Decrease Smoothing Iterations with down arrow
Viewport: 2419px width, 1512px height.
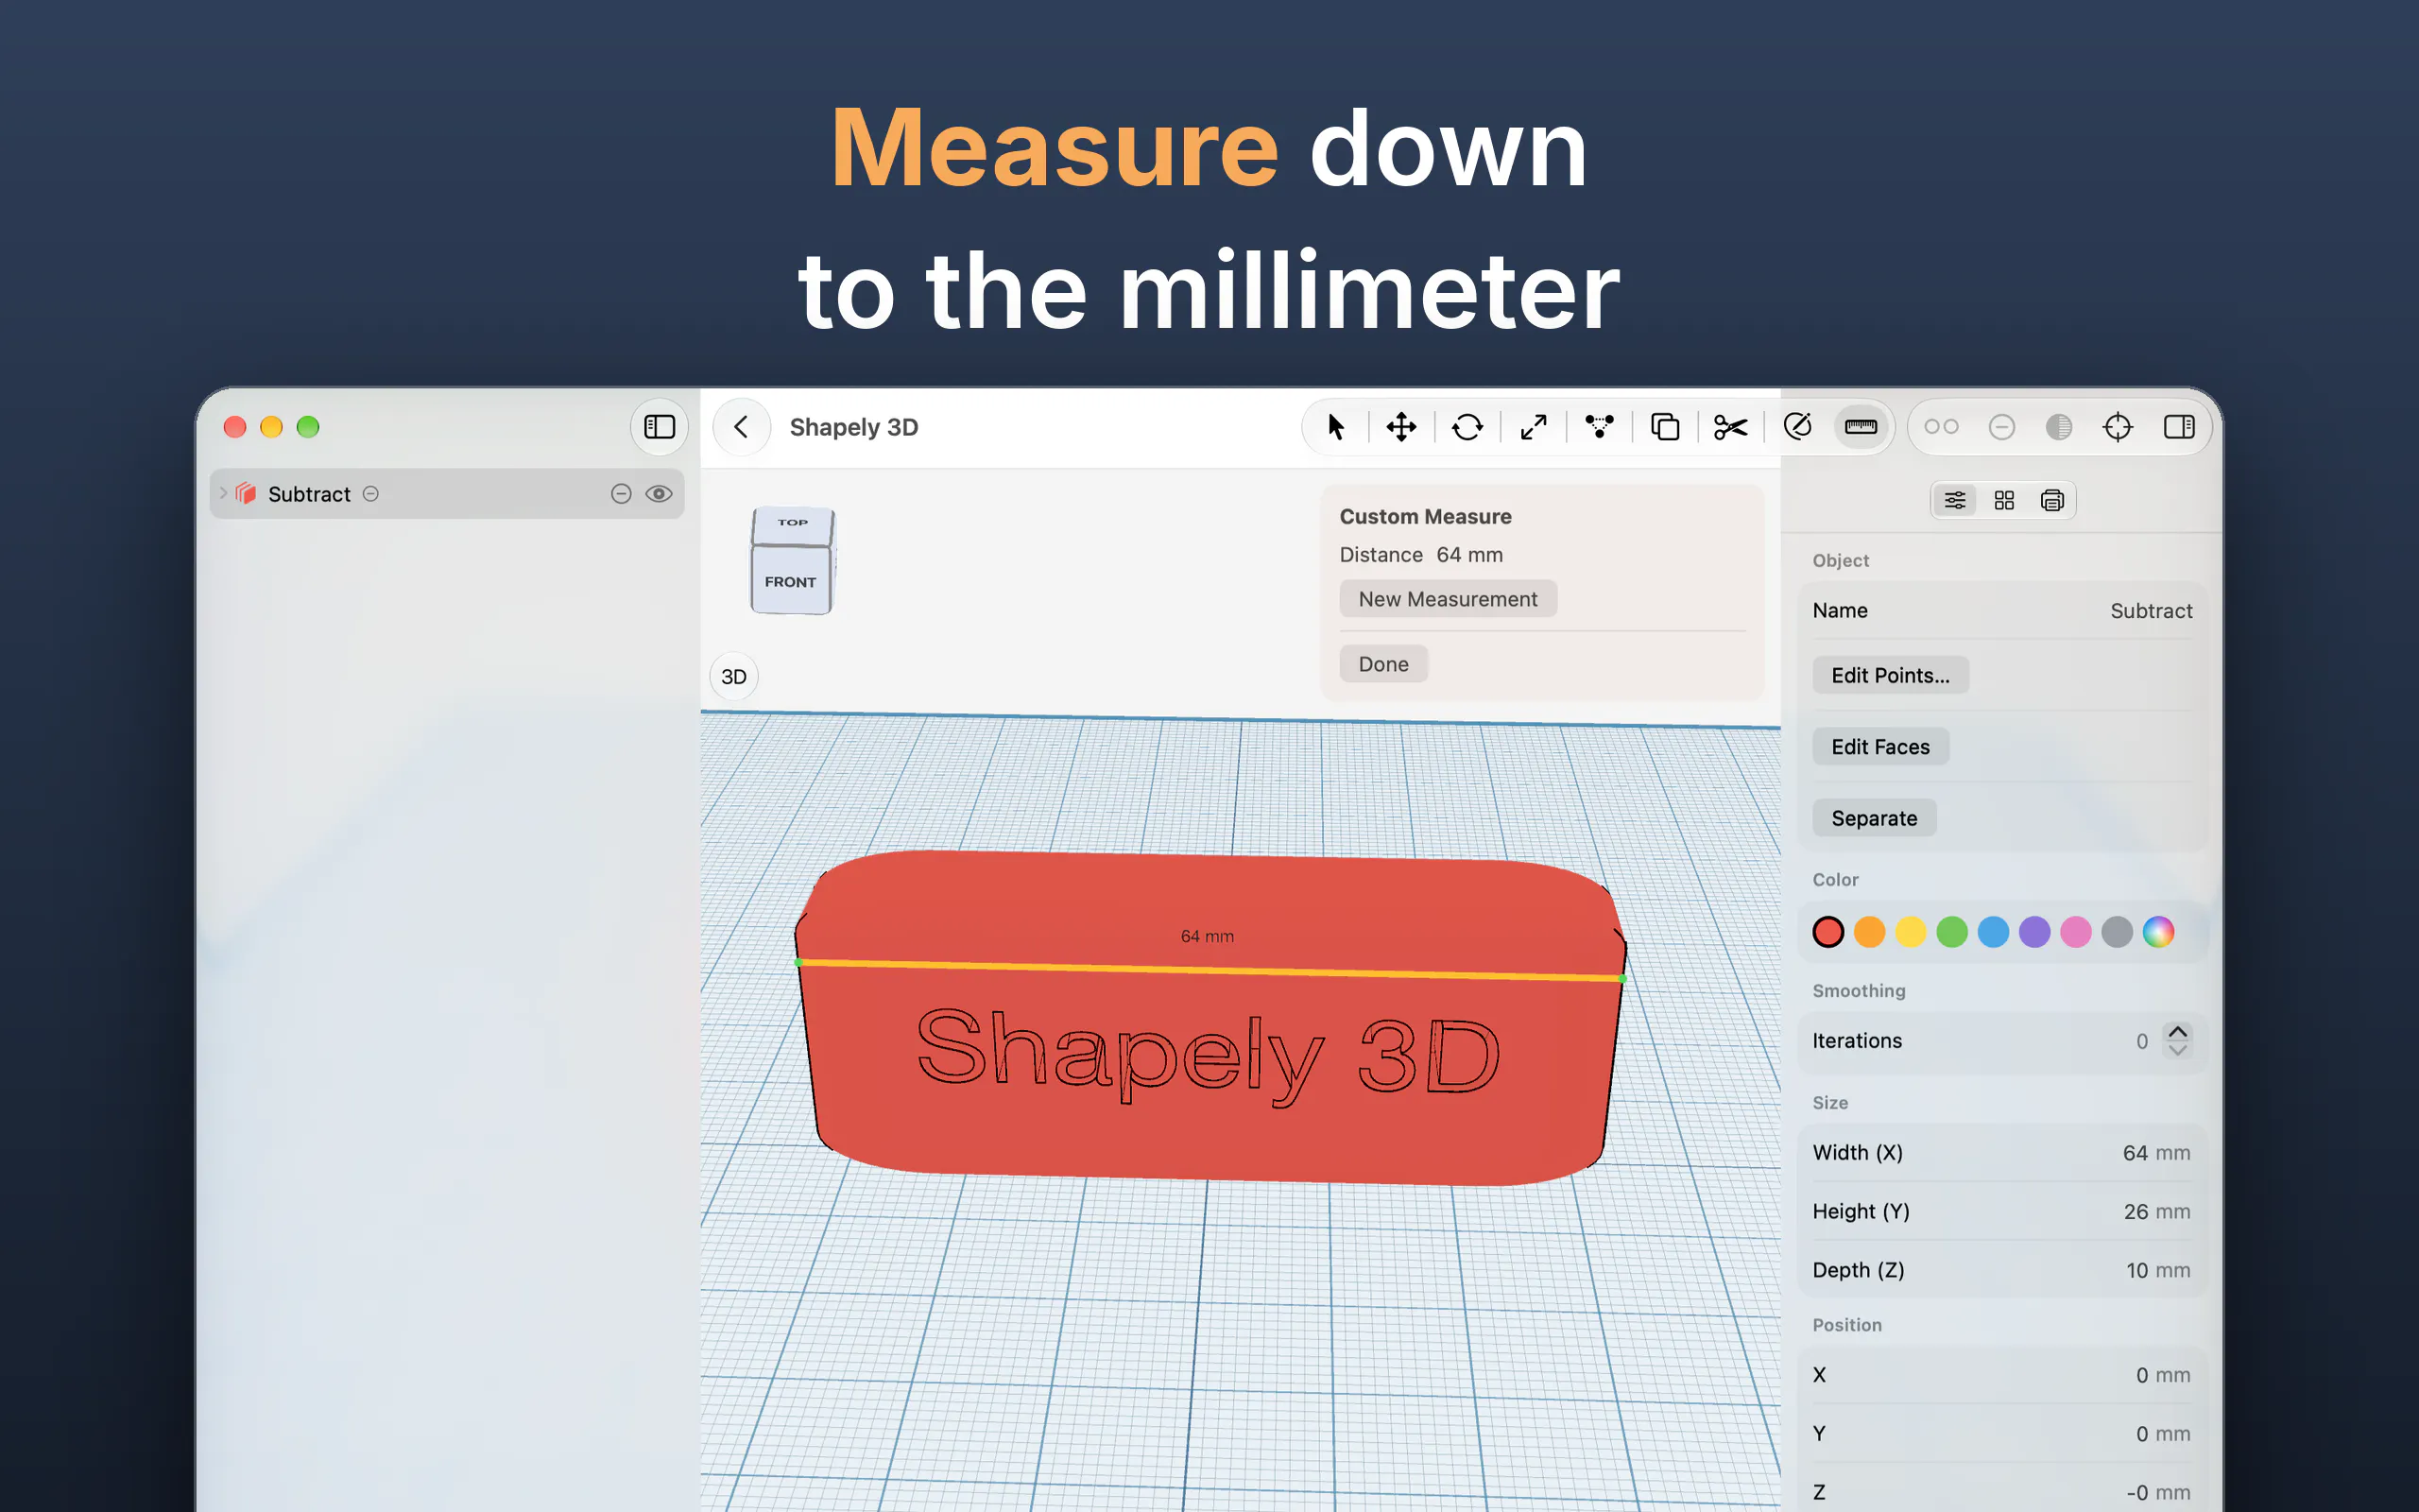2178,1050
